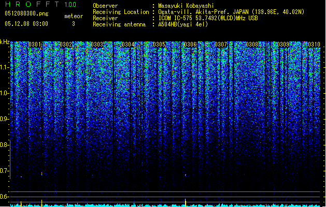Click the 0304 time marker label
The width and height of the screenshot is (326, 207).
click(128, 45)
